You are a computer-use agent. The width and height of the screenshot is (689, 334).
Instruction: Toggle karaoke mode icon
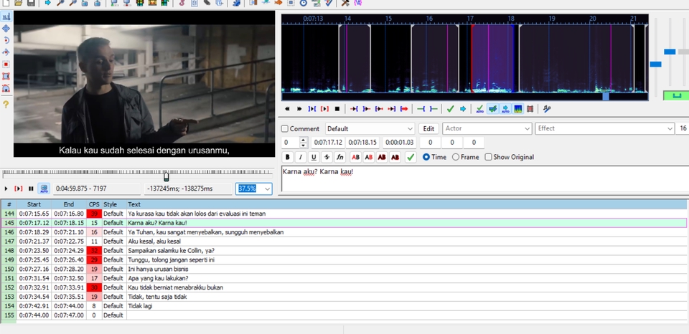(547, 109)
